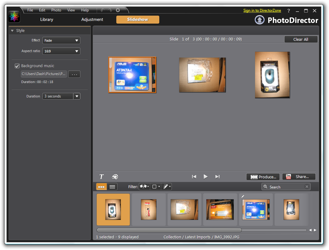The width and height of the screenshot is (329, 250).
Task: Click the search magnifier icon
Action: 265,187
